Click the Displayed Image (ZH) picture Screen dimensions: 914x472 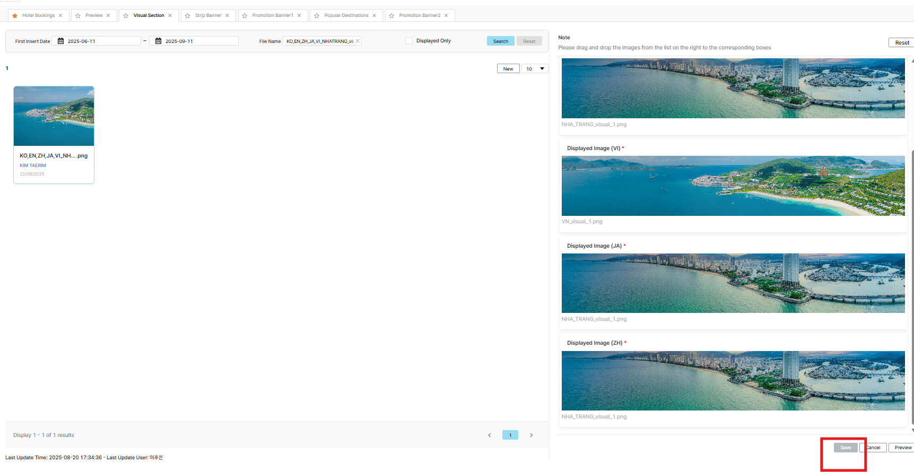(733, 381)
